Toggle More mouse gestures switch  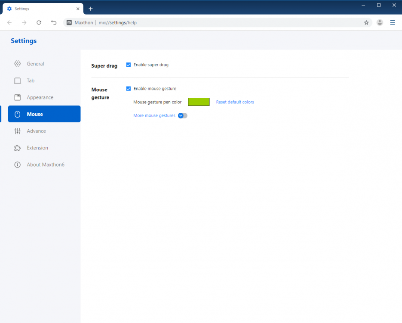[x=182, y=115]
